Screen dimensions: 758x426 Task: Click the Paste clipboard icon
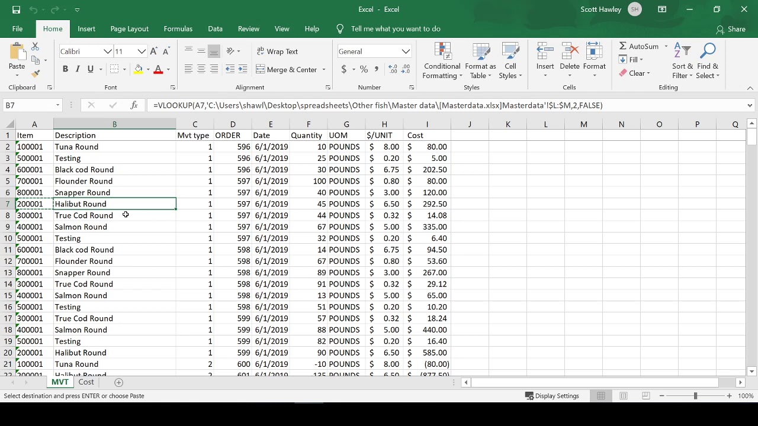point(17,51)
